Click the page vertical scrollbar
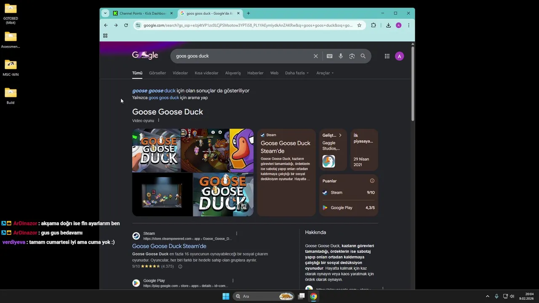This screenshot has height=303, width=539. click(413, 84)
